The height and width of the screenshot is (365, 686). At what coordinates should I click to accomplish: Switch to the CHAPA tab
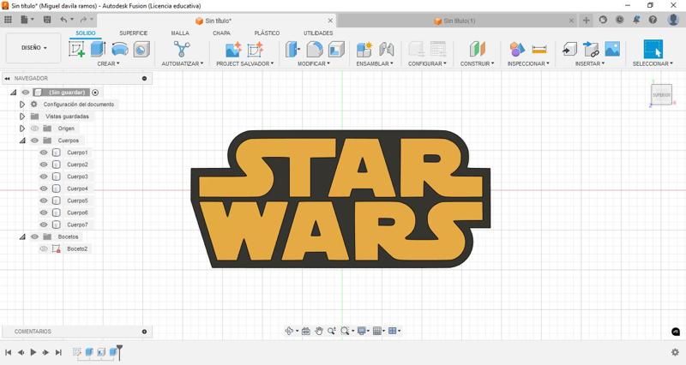[x=221, y=33]
